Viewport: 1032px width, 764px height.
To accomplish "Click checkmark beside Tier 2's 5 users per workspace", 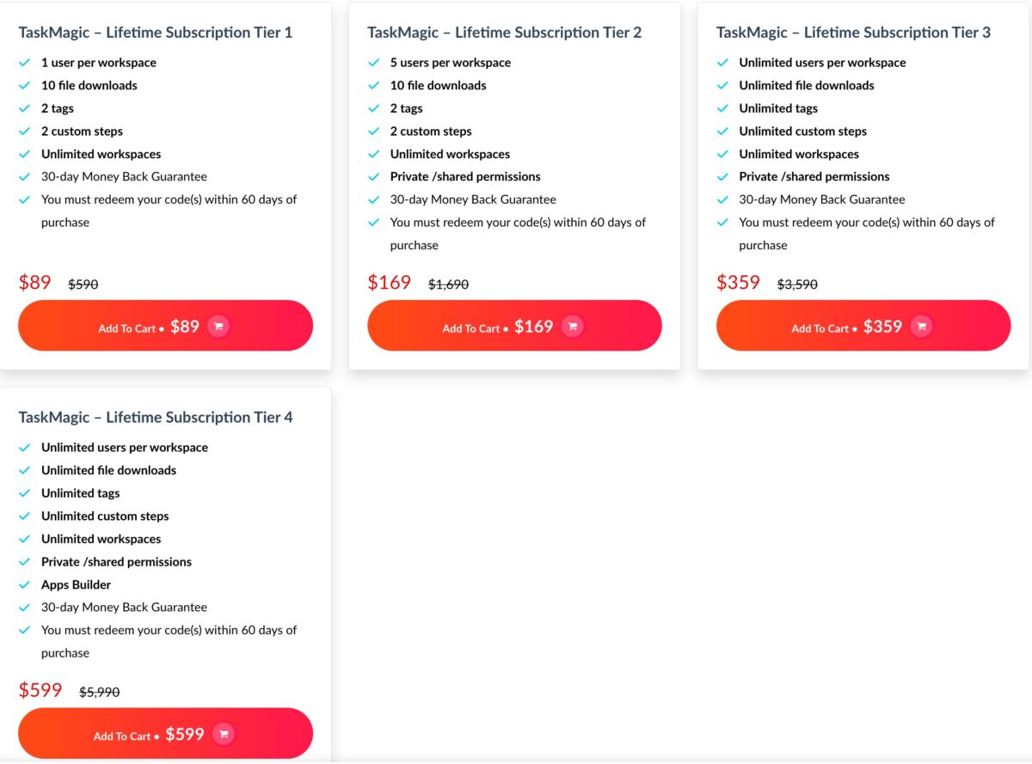I will click(x=373, y=63).
